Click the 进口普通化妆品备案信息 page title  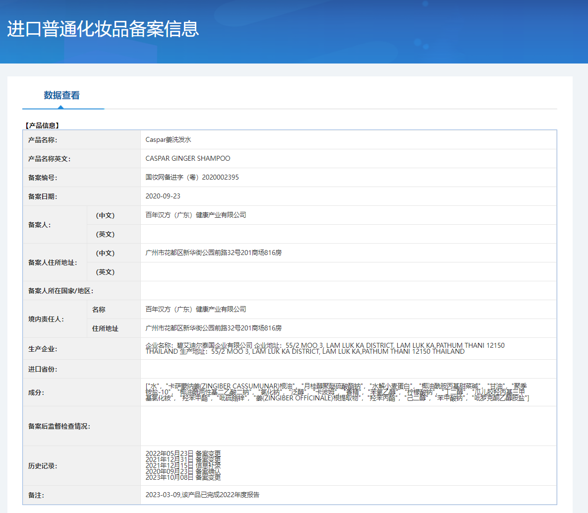tap(103, 29)
